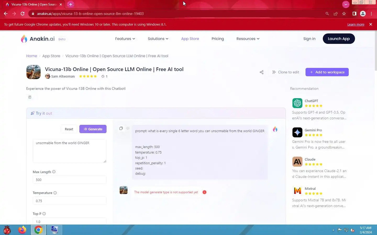Click the Sam Altwoman author name
The height and width of the screenshot is (235, 377).
pos(63,76)
